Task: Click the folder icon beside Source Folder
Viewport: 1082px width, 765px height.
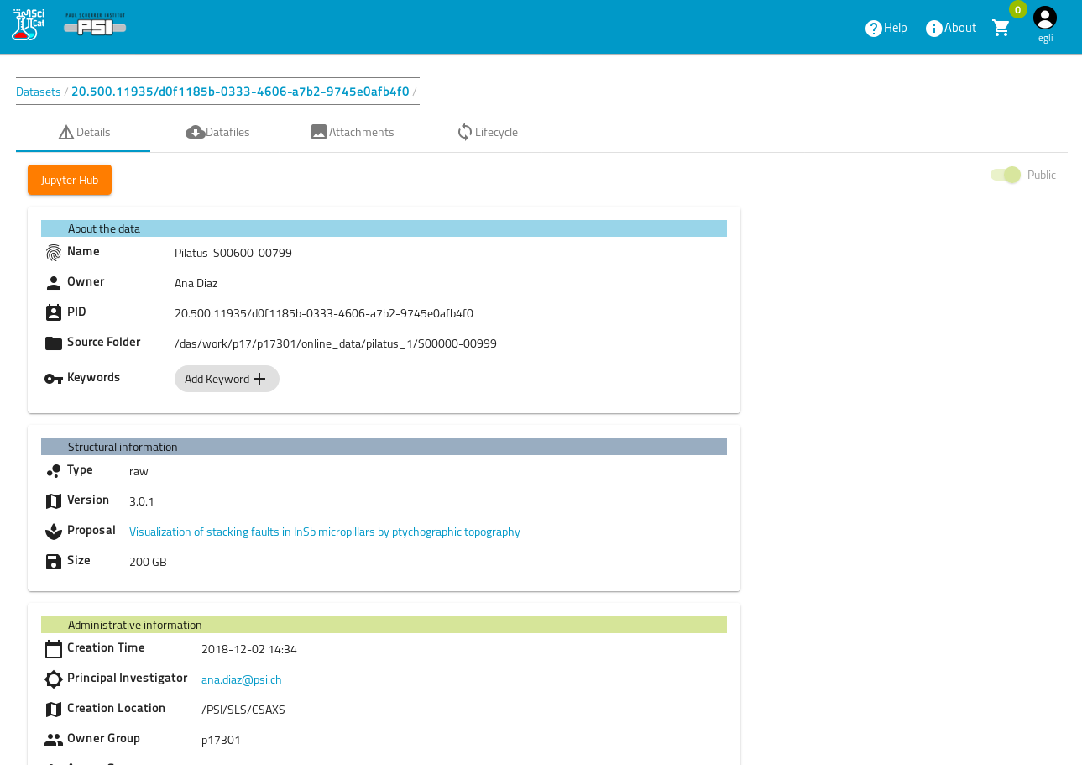Action: [x=54, y=343]
